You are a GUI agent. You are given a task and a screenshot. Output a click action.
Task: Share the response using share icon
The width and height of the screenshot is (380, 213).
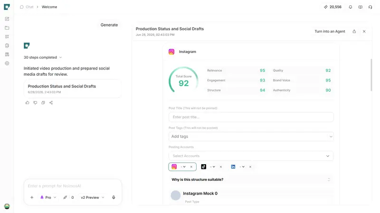(51, 103)
